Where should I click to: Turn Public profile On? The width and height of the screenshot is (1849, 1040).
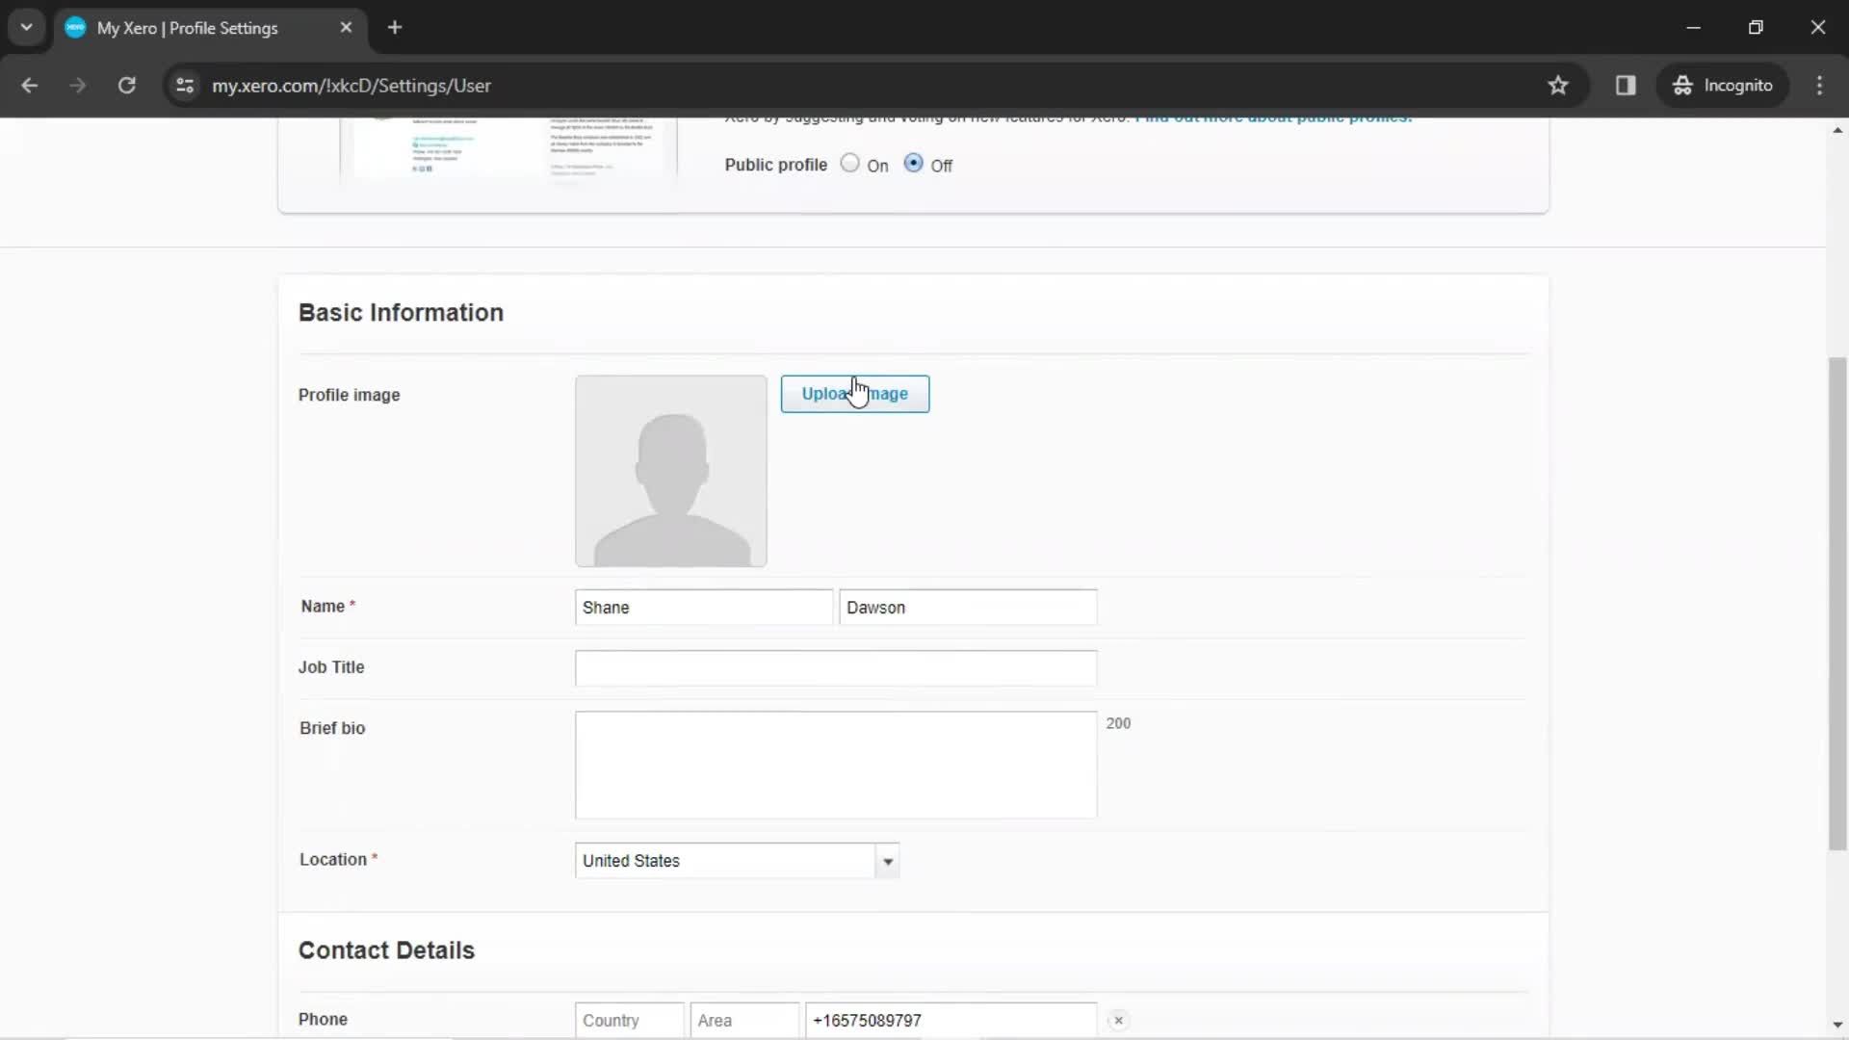849,163
